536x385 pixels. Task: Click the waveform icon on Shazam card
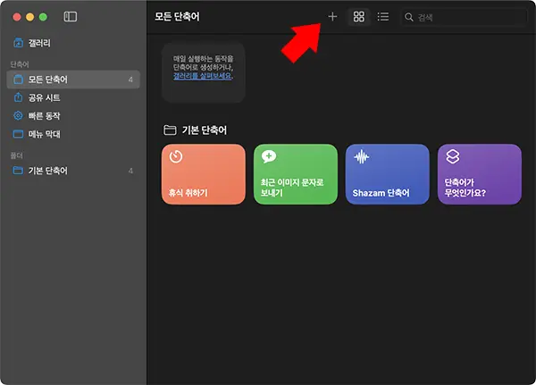[361, 157]
